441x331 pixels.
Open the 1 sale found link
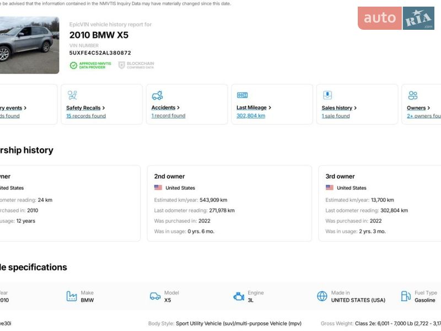pyautogui.click(x=336, y=116)
